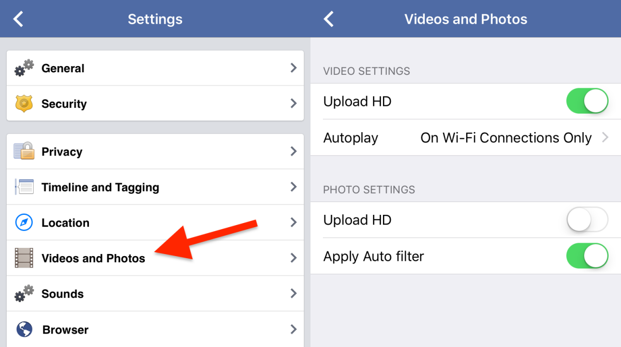Open the Sounds settings label
This screenshot has height=347, width=621.
pyautogui.click(x=63, y=294)
